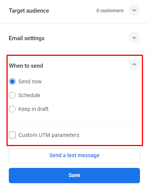Click the 0 customers count text

(110, 11)
